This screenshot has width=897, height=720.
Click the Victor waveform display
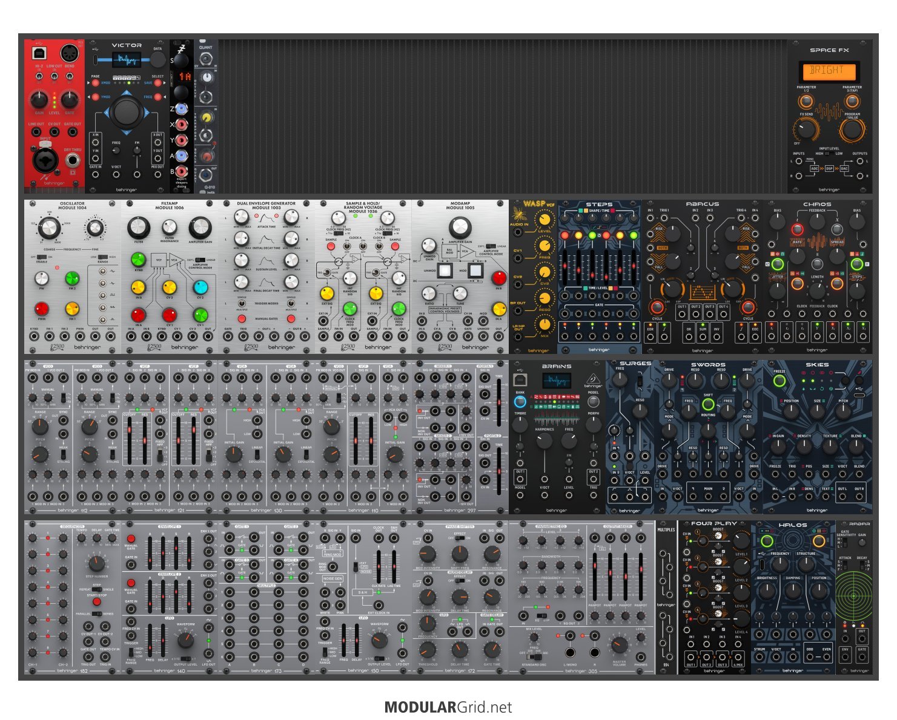[x=127, y=59]
